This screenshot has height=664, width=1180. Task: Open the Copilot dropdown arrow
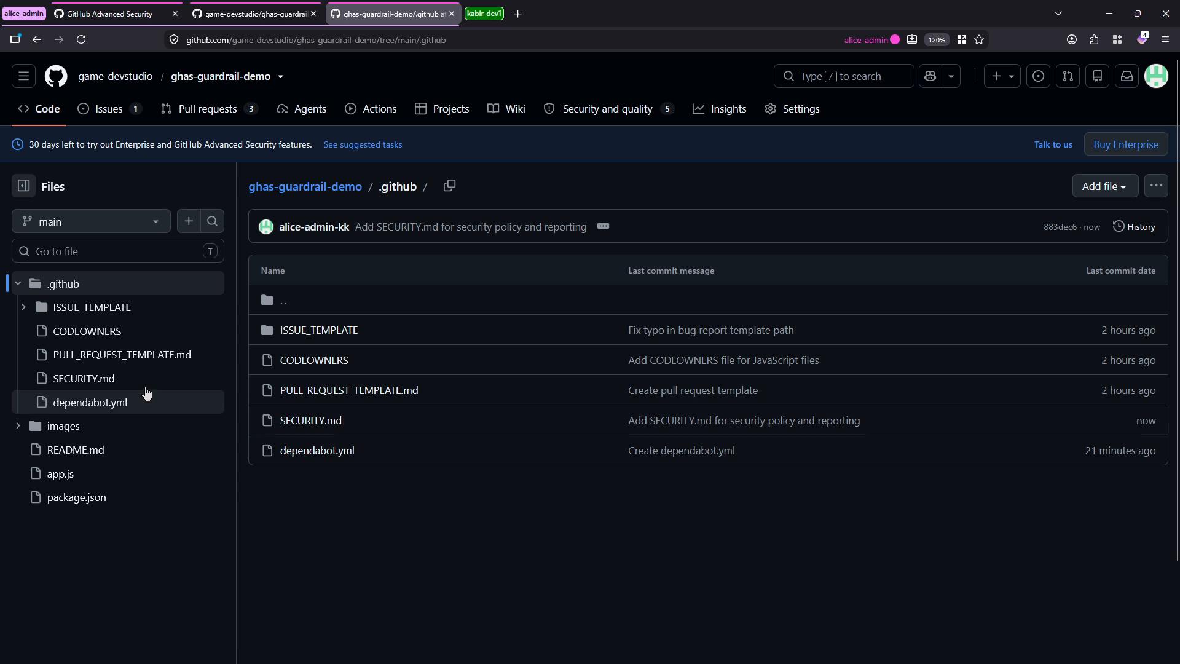click(x=951, y=76)
